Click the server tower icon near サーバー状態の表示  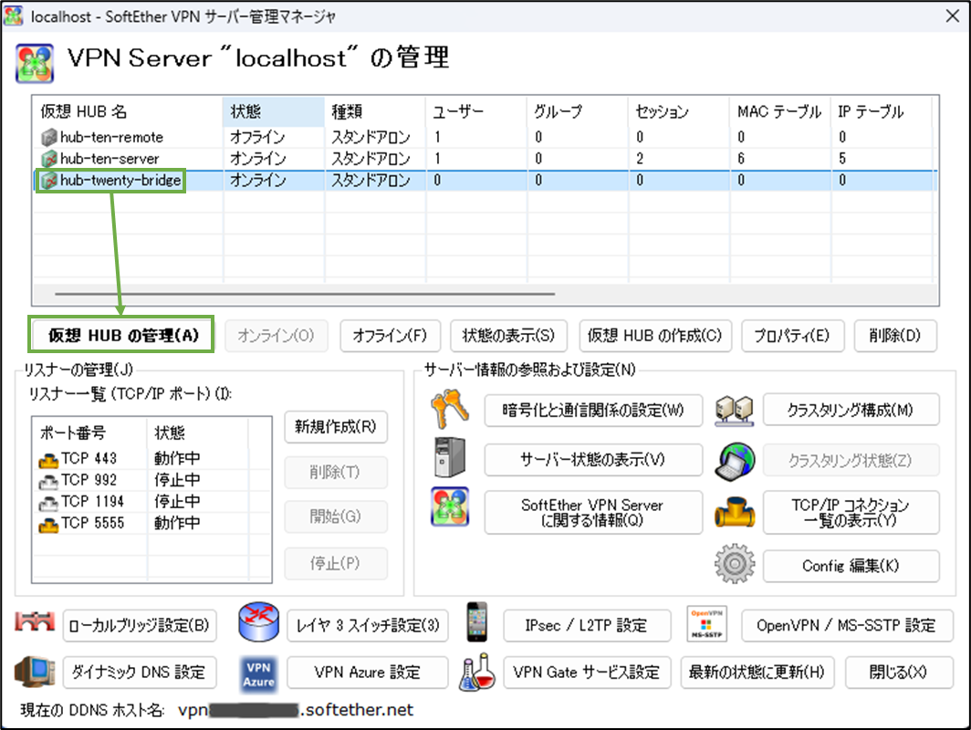[x=448, y=461]
